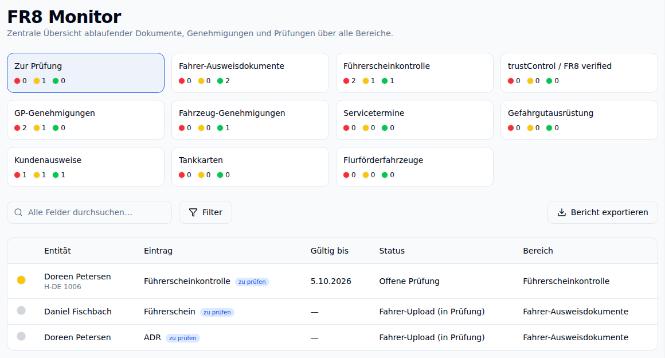Click the Bericht exportieren button
The height and width of the screenshot is (358, 665).
coord(603,212)
